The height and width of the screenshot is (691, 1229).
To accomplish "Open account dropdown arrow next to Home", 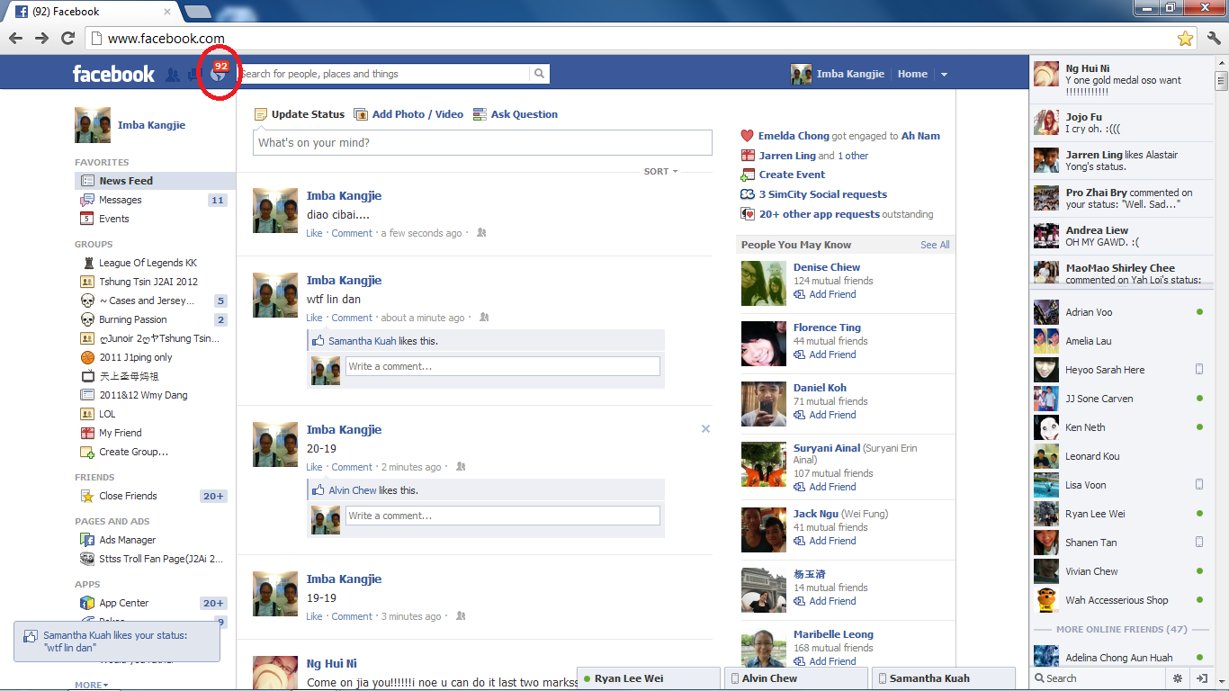I will [x=944, y=75].
